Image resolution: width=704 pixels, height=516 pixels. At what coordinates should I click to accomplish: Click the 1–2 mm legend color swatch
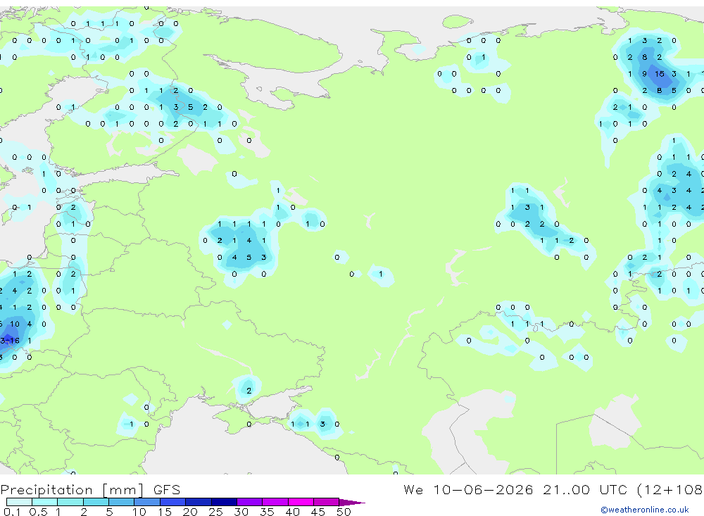point(70,502)
